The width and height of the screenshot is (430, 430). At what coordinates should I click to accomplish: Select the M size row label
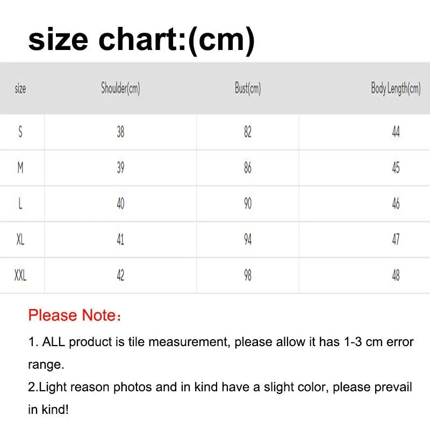[x=20, y=168]
